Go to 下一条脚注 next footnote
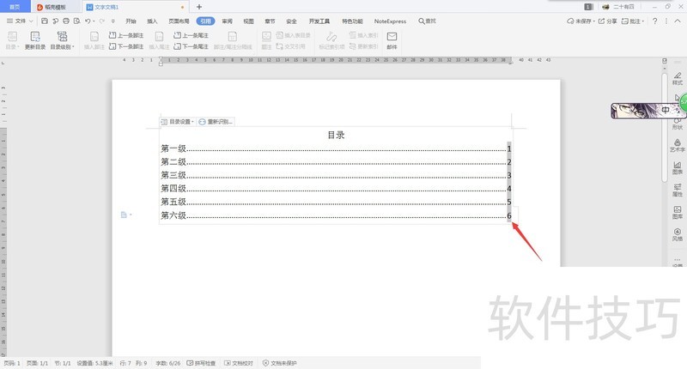This screenshot has height=369, width=687. click(126, 46)
